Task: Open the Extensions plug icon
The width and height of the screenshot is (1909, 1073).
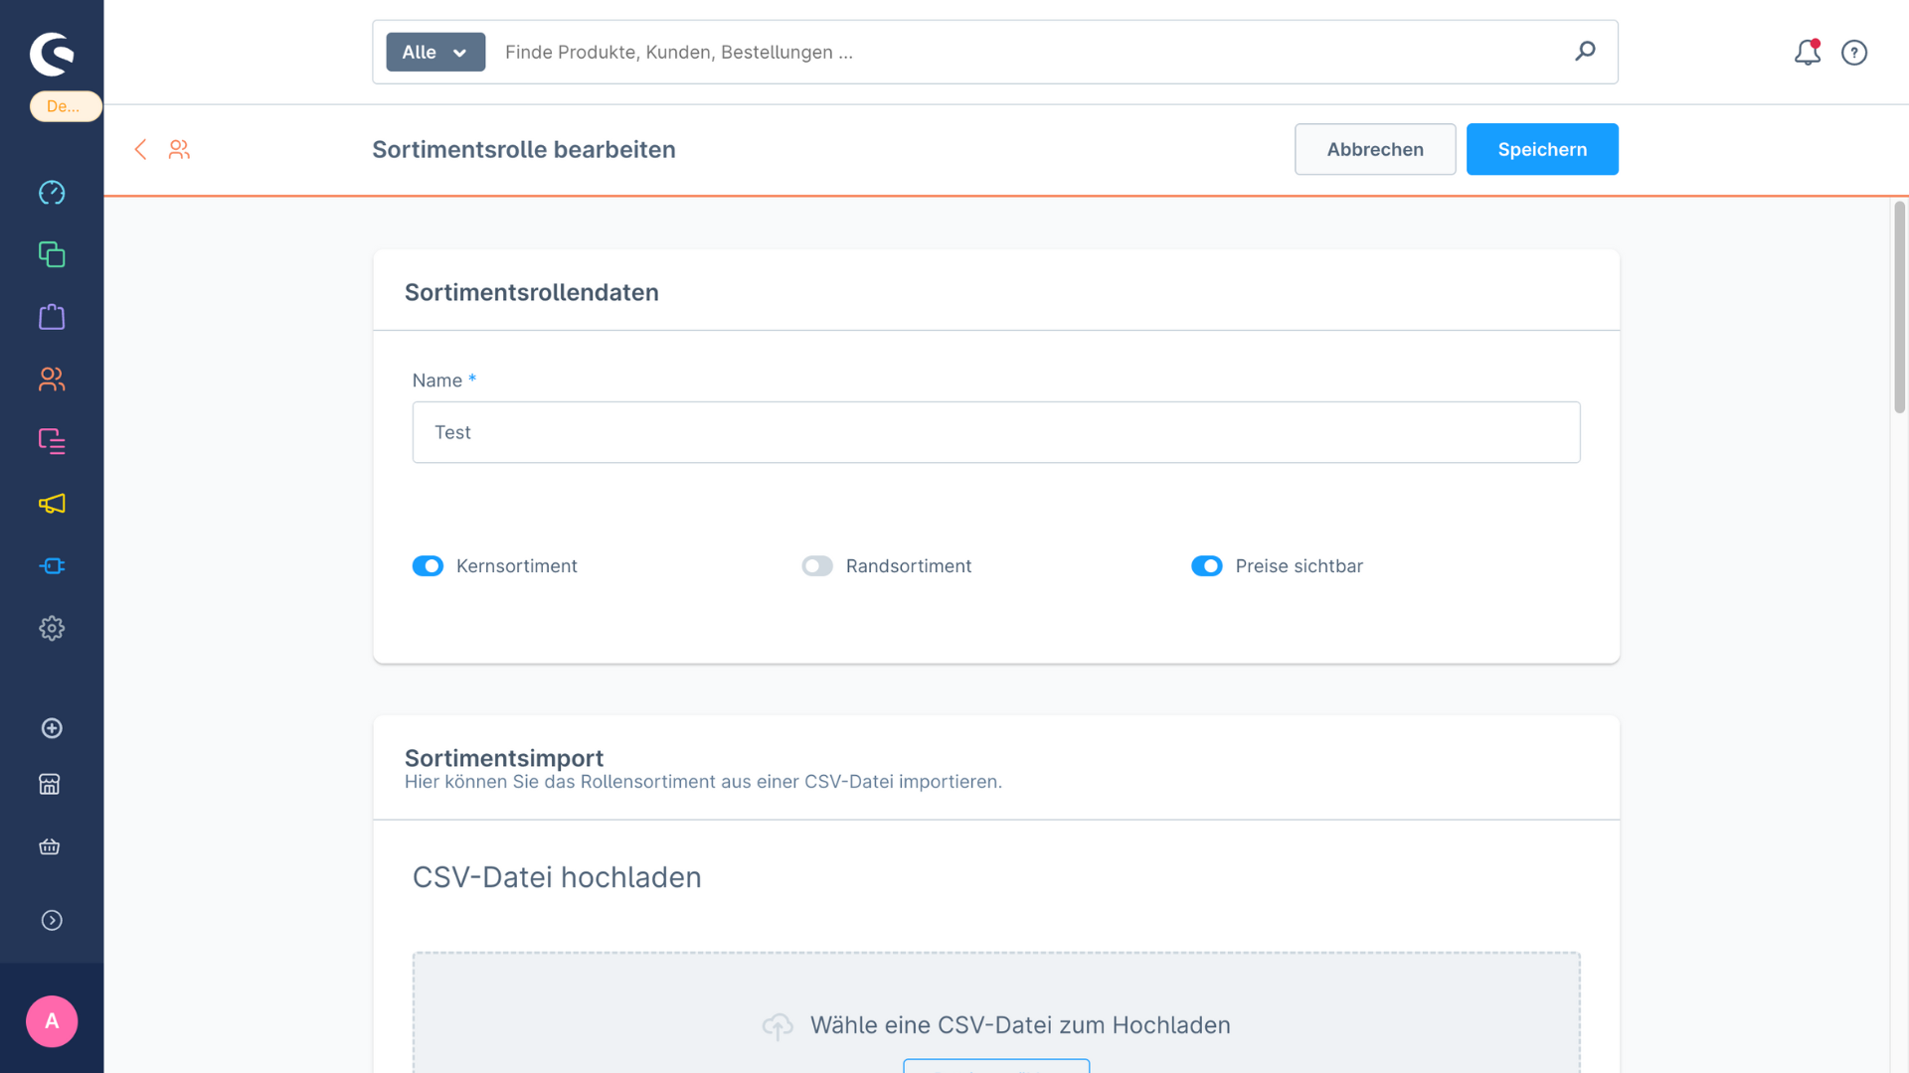Action: 52,565
